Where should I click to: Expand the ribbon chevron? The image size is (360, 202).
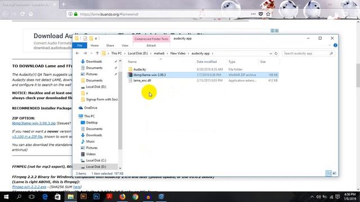point(330,45)
